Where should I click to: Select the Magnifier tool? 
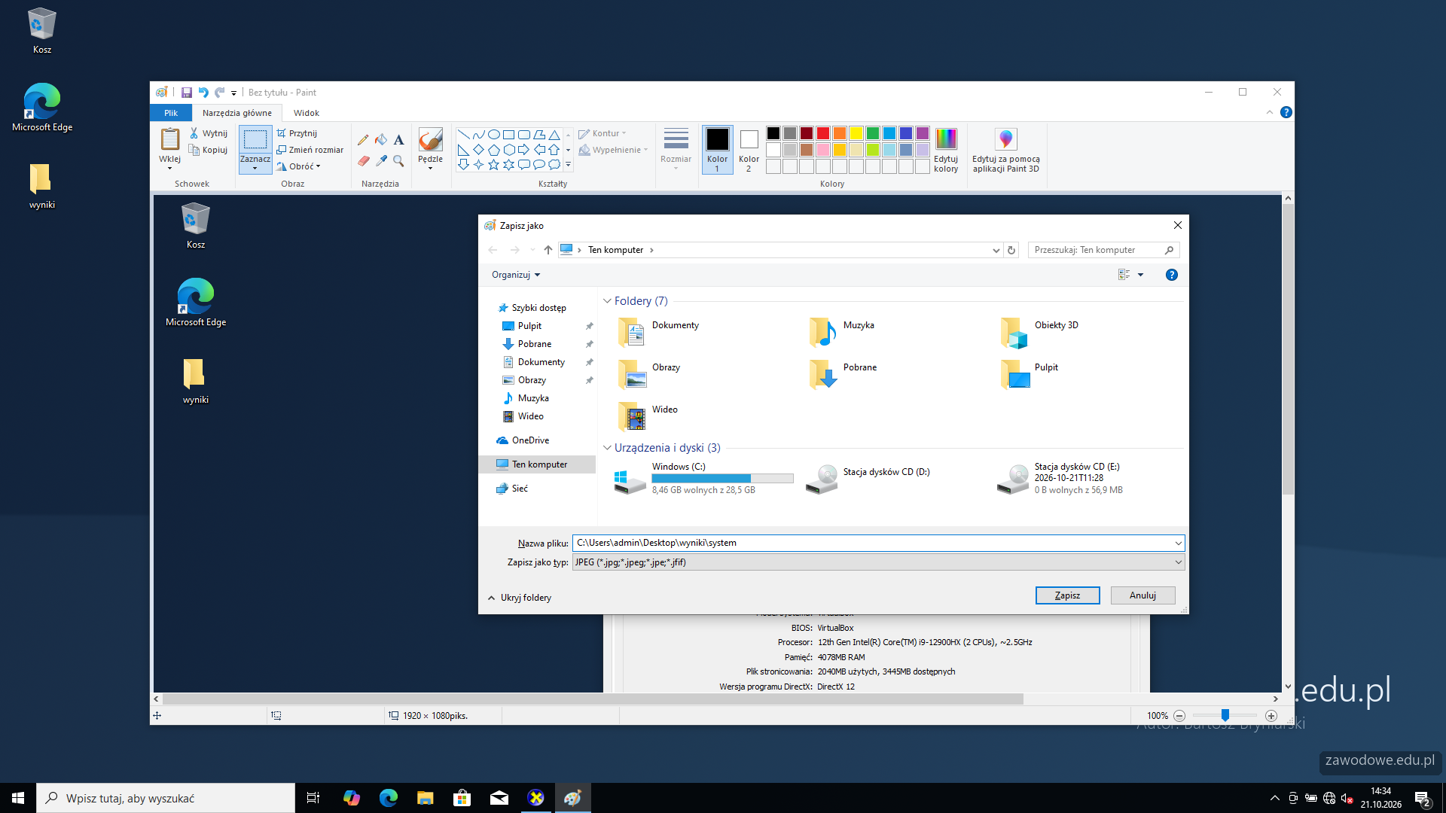(399, 161)
